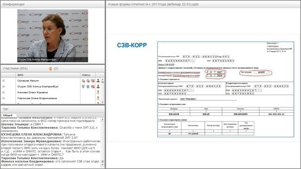The image size is (301, 169).
Task: Click Тарасова Татьяна Константиновна's message saying Да
Action: (62, 158)
